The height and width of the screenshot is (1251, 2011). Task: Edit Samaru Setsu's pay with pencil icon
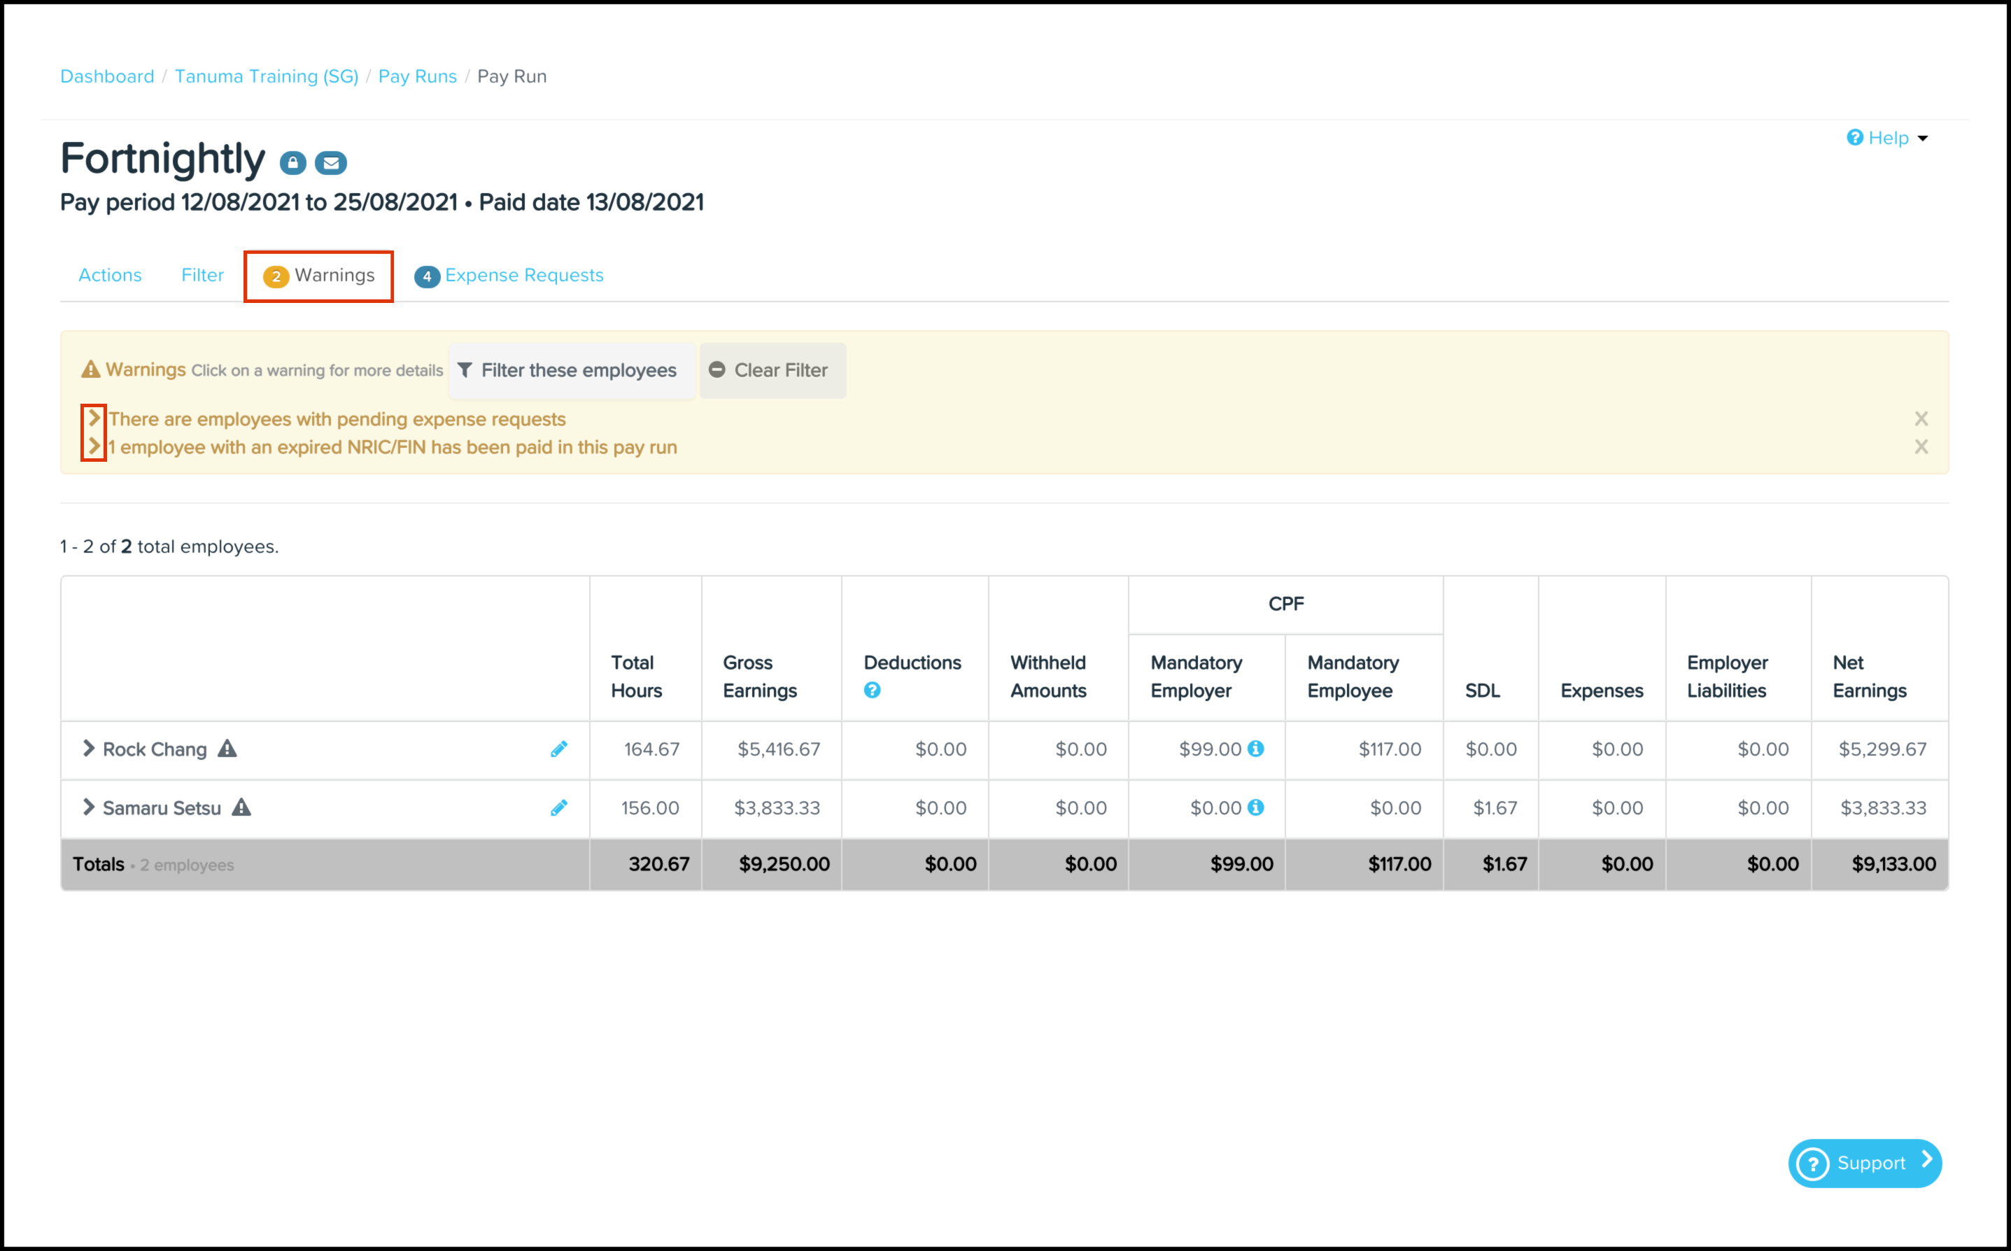tap(559, 807)
